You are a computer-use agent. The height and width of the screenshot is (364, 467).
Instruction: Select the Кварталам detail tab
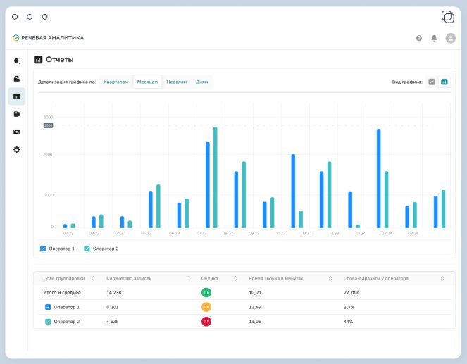116,82
